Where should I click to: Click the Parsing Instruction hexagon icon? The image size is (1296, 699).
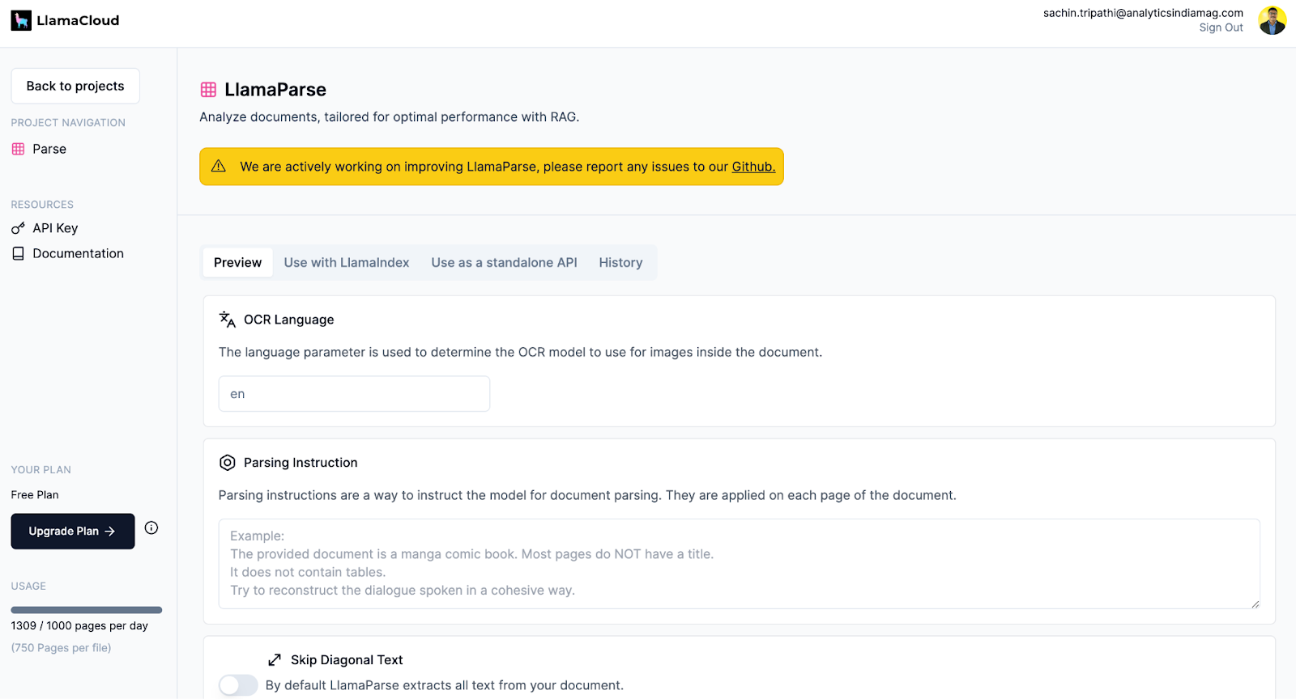tap(228, 463)
